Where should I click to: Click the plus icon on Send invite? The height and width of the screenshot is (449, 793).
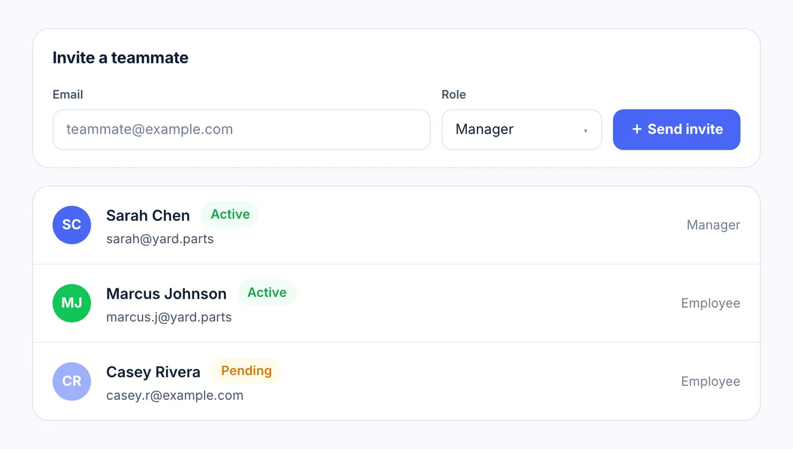(x=637, y=129)
